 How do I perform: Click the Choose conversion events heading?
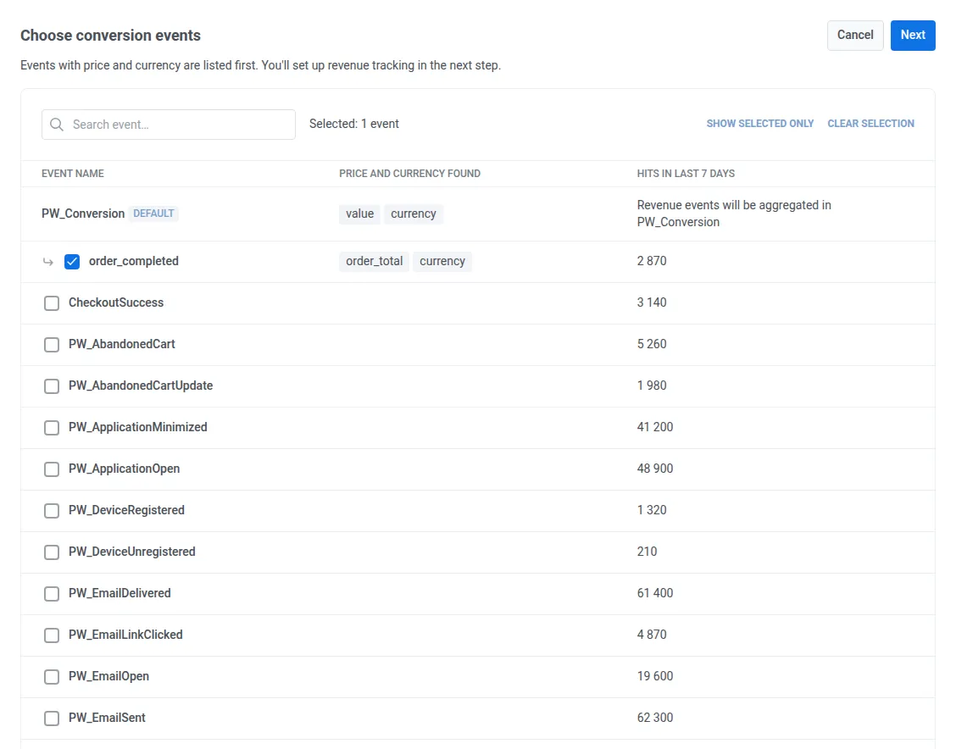tap(110, 36)
